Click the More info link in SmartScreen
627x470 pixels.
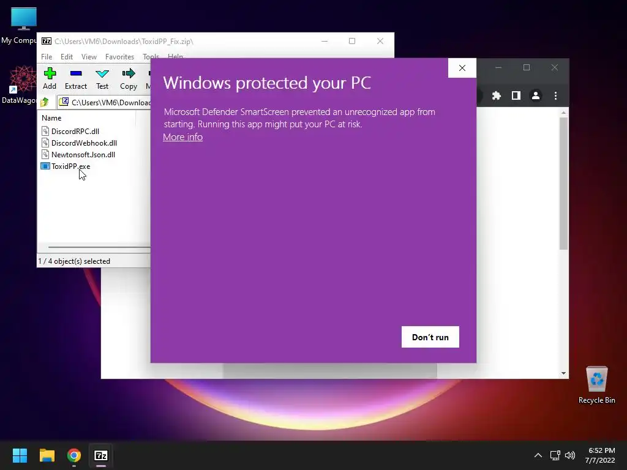click(x=182, y=136)
